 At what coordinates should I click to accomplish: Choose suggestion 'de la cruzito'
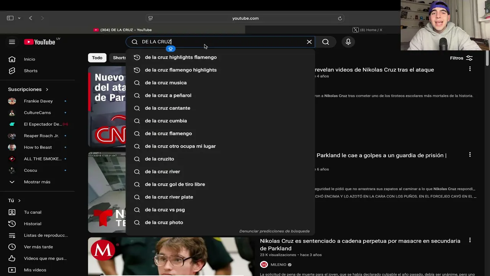click(220, 159)
